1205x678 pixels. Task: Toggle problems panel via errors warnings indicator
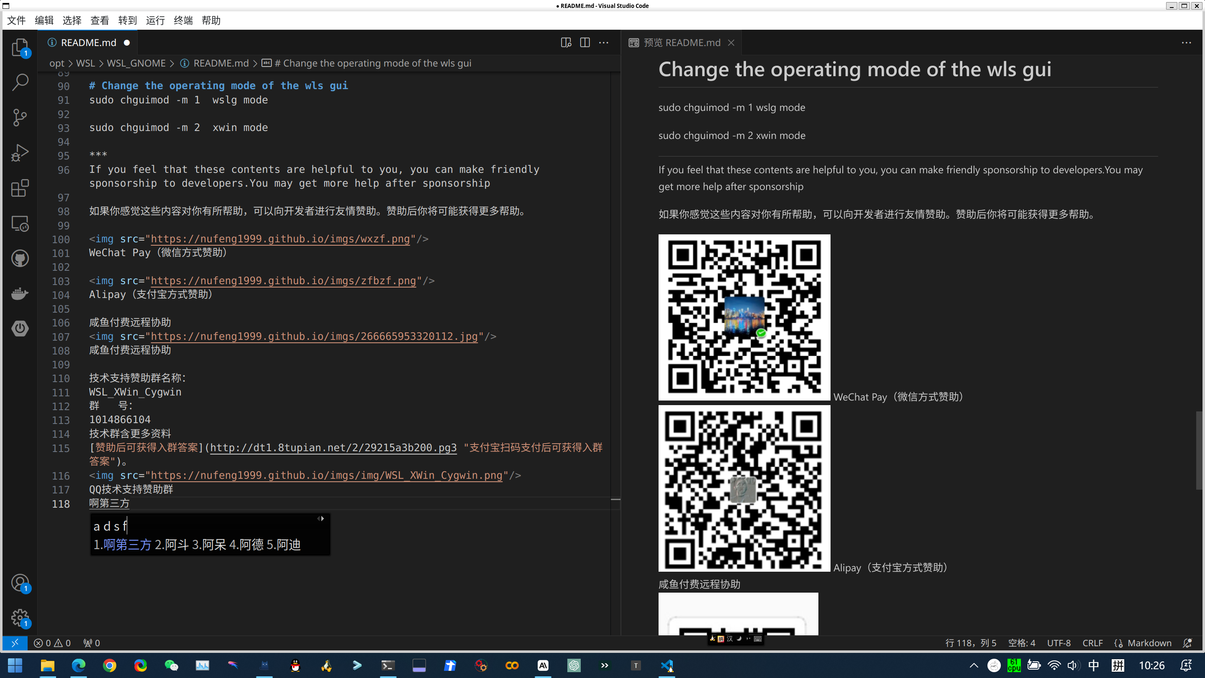[x=52, y=643]
